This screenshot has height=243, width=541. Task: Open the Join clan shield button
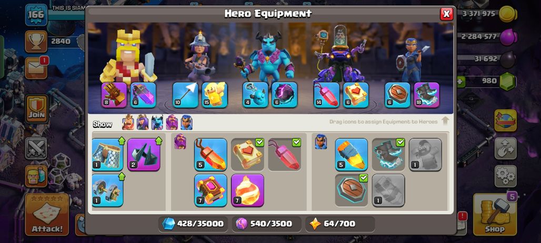36,109
